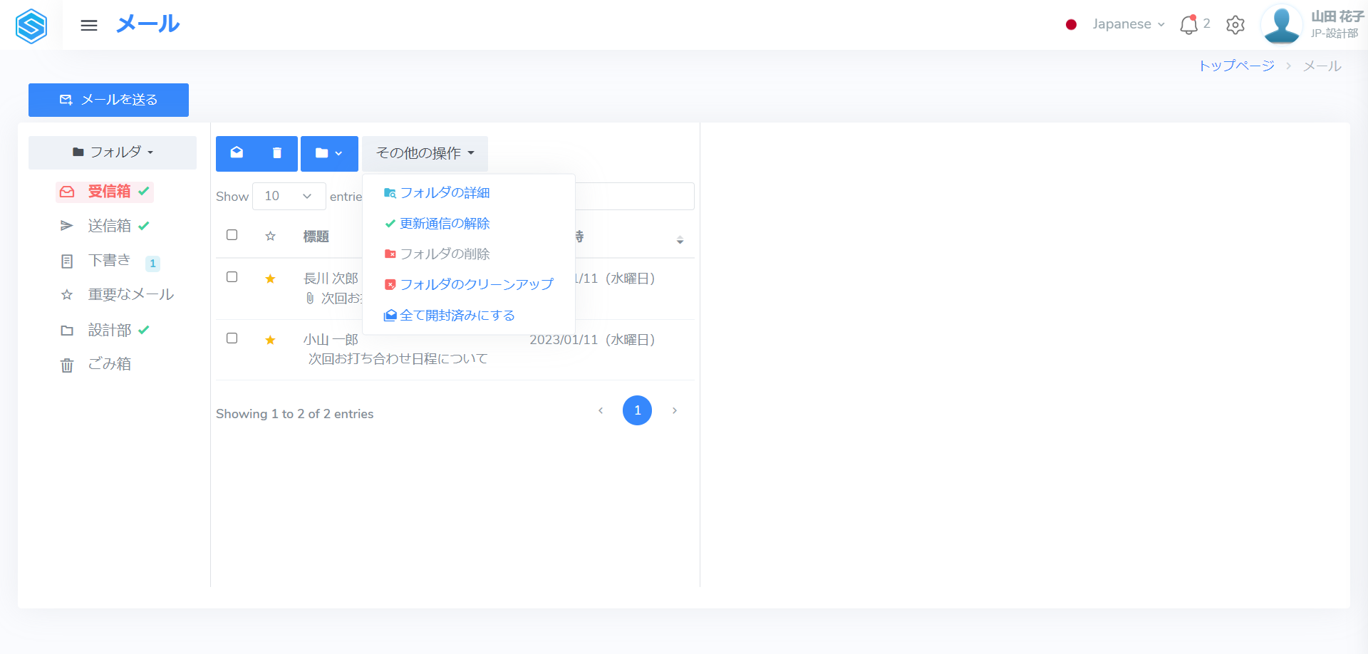This screenshot has width=1368, height=654.
Task: Click the trash delete toolbar icon
Action: pos(277,153)
